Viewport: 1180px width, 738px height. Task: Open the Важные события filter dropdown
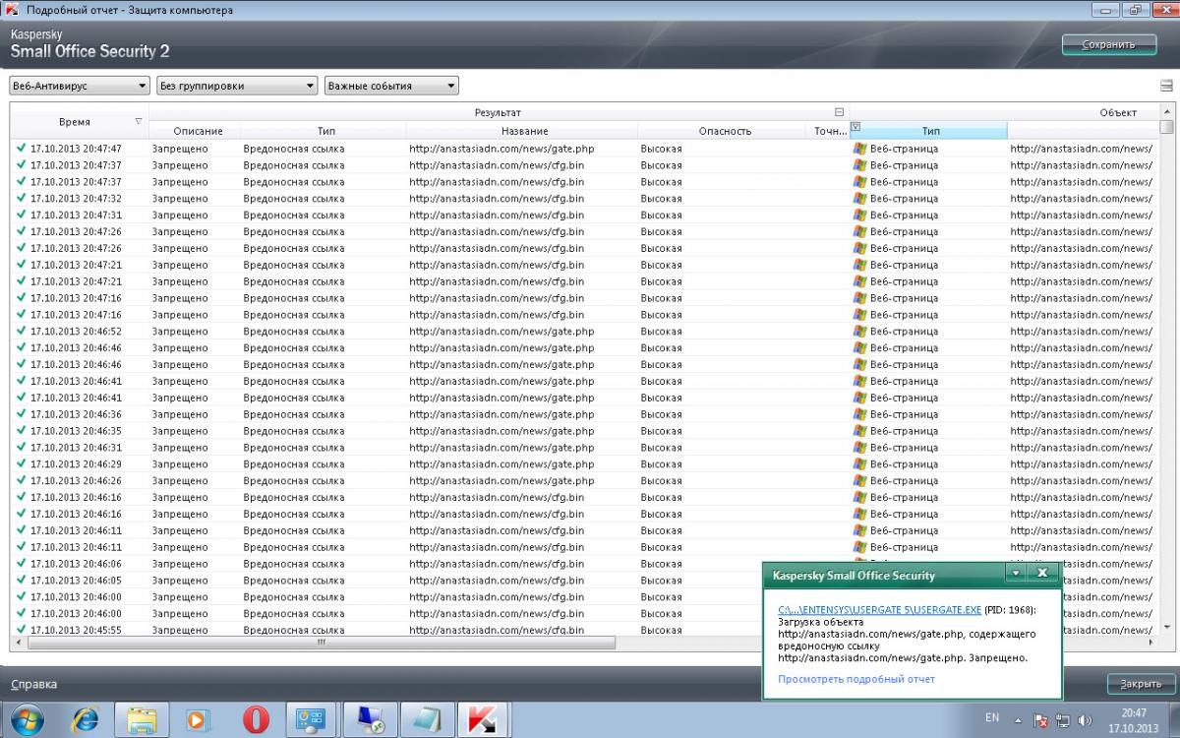click(x=391, y=86)
